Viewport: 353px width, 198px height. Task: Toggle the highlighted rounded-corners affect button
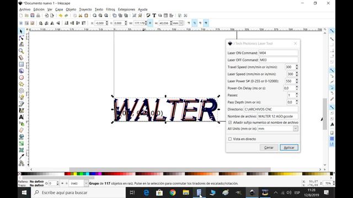pos(194,23)
